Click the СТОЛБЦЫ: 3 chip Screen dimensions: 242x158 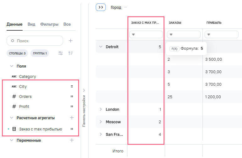(17, 53)
